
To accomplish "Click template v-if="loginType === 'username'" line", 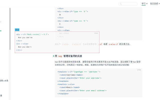I will click(x=79, y=72).
